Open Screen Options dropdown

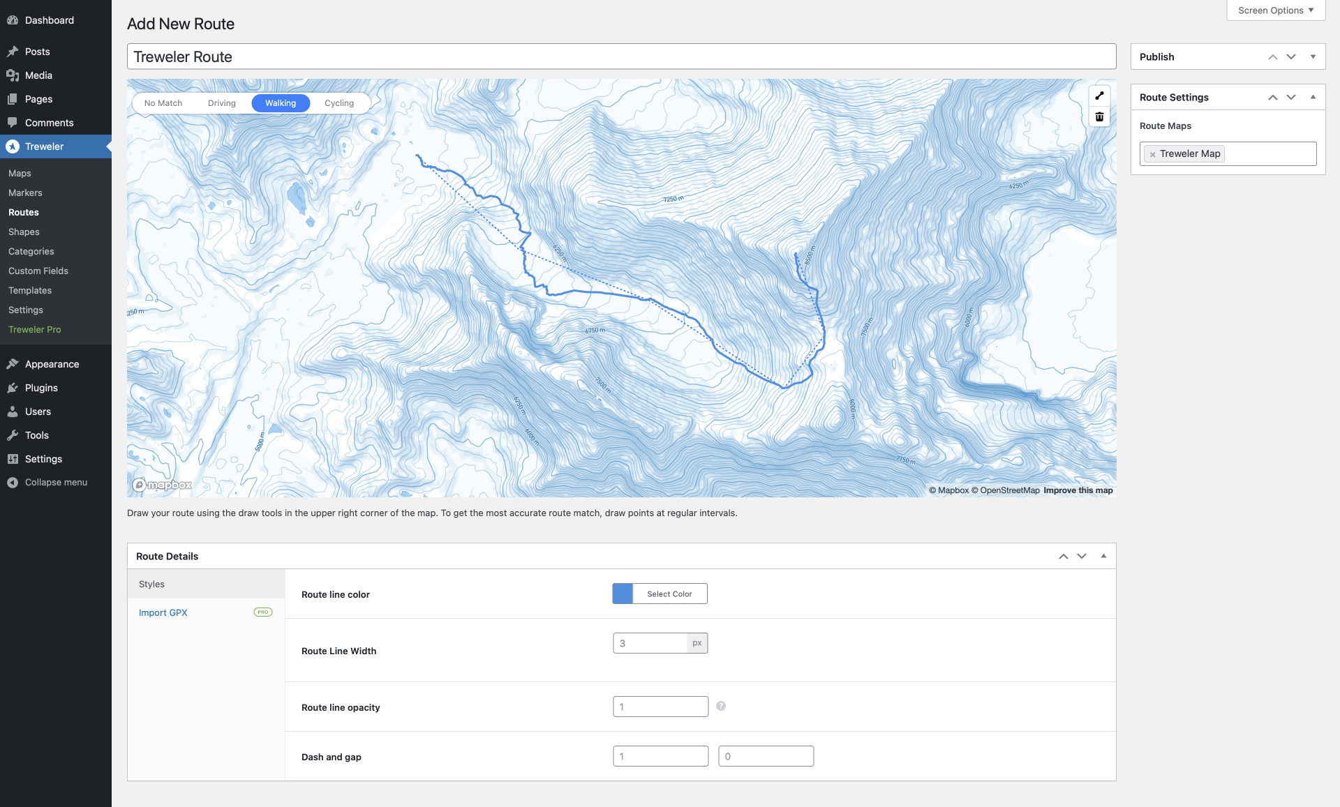(x=1276, y=10)
